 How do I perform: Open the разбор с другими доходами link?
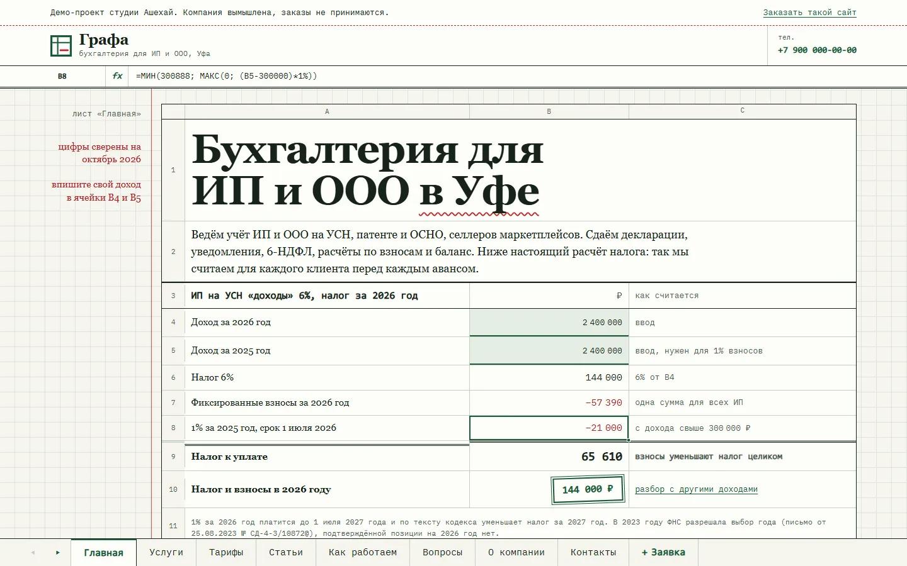tap(696, 489)
